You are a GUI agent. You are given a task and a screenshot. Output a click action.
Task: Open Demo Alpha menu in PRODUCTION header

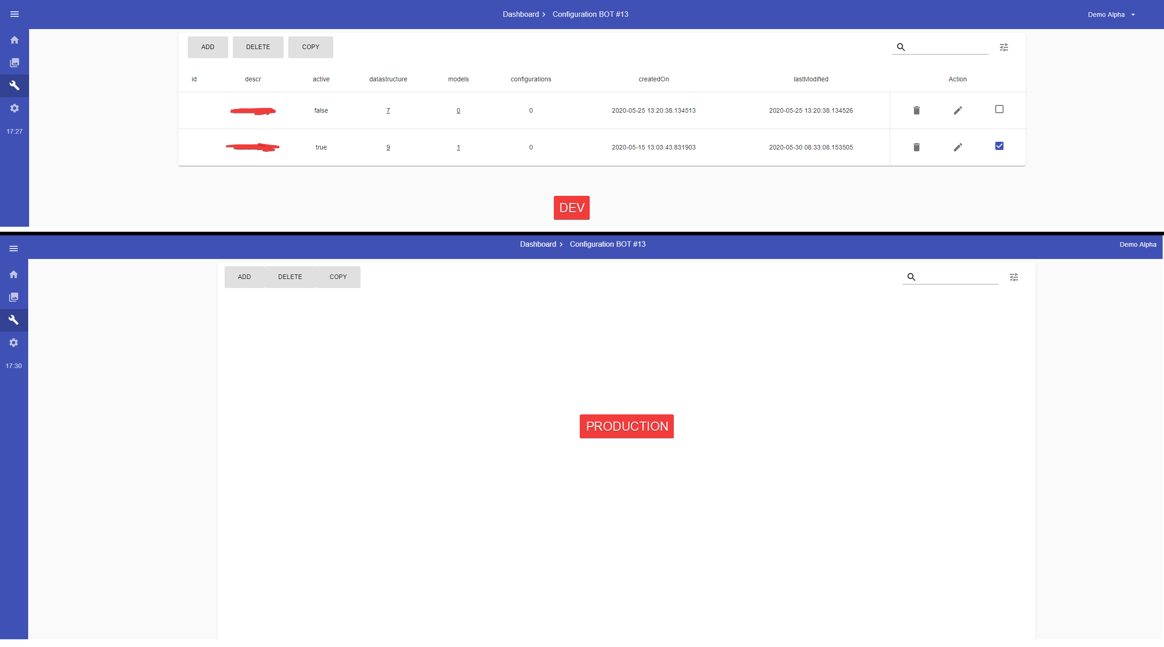pyautogui.click(x=1138, y=244)
